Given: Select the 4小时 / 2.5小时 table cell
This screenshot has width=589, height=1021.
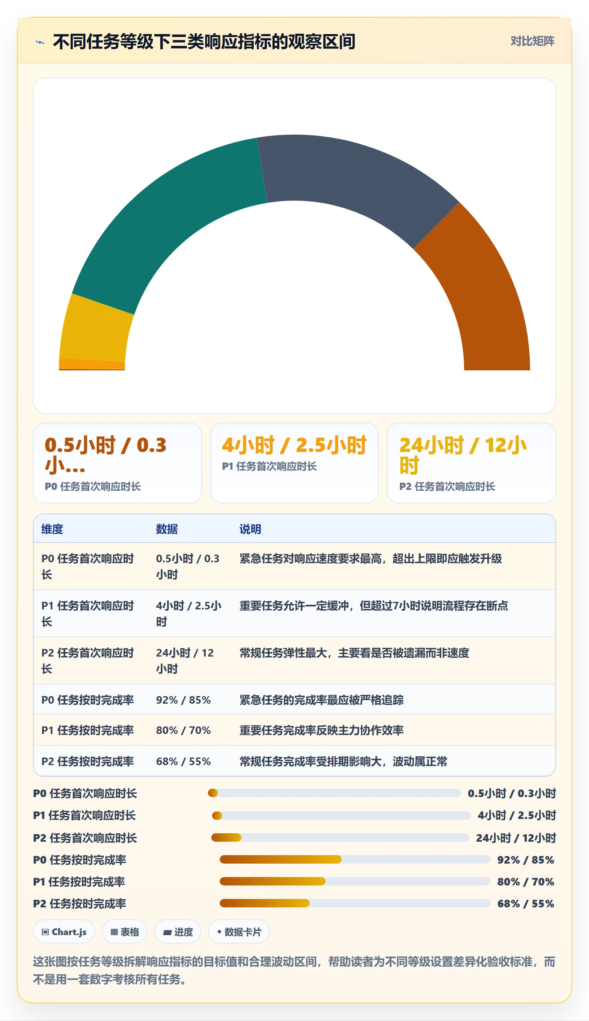Looking at the screenshot, I should [190, 614].
